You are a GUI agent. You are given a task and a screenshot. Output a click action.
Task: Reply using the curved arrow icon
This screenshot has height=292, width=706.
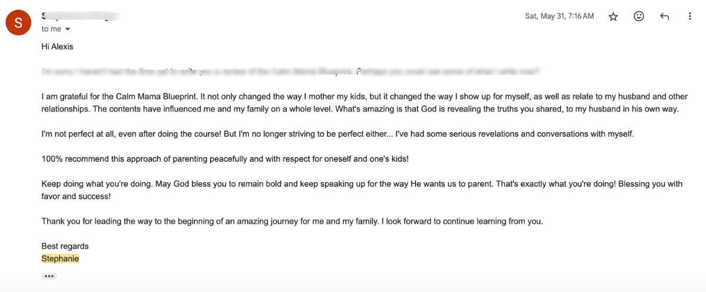[664, 16]
